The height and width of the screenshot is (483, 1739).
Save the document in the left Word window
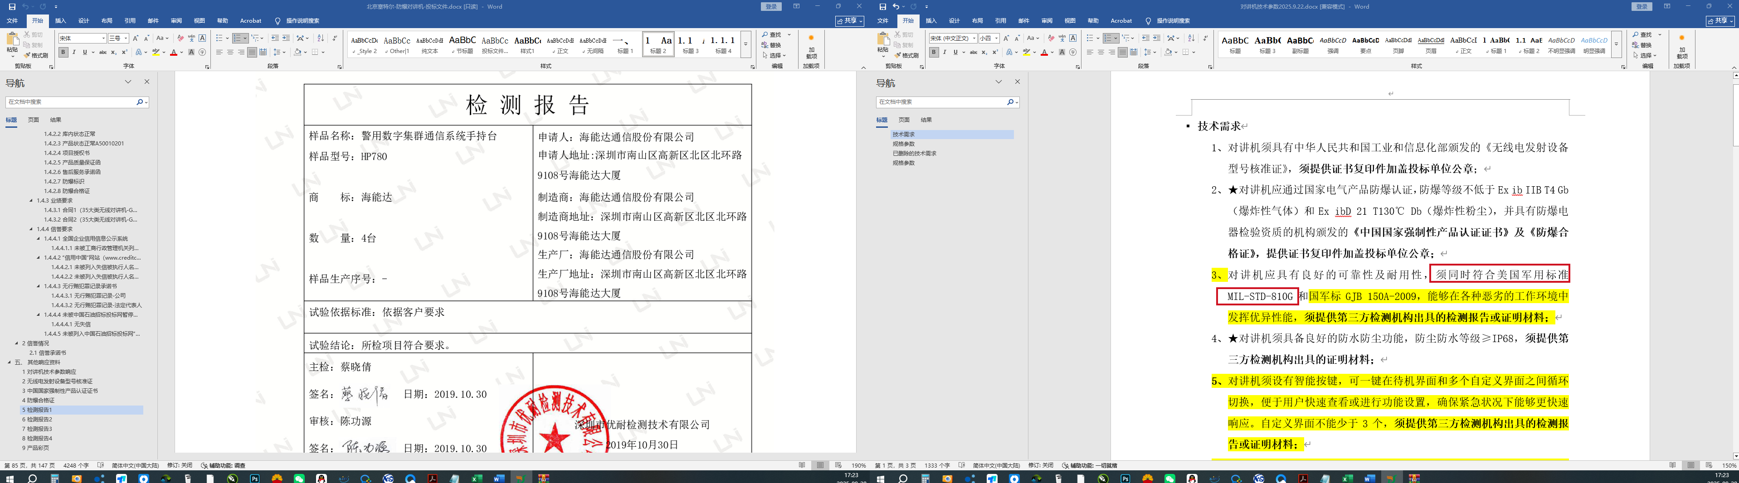11,7
